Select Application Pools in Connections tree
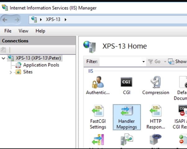 [41, 65]
